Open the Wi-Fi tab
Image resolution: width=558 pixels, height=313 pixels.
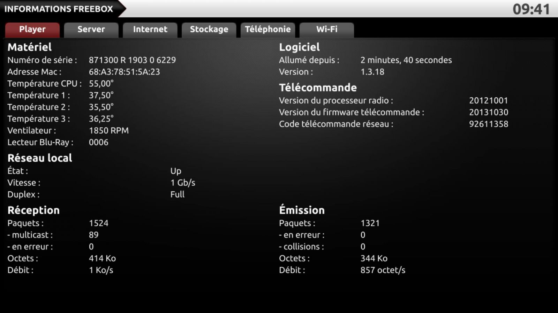[327, 30]
